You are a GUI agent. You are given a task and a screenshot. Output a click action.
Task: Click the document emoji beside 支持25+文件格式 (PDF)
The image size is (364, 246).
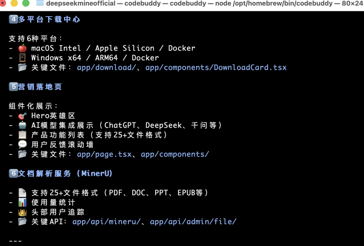click(x=22, y=193)
